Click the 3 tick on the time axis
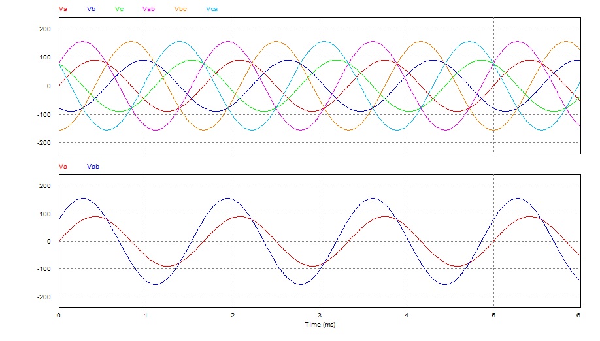Viewport: 600px width, 341px height. [x=320, y=316]
